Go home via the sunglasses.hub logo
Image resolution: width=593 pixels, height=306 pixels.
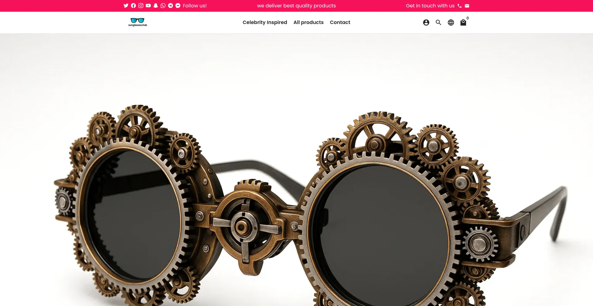(x=138, y=22)
